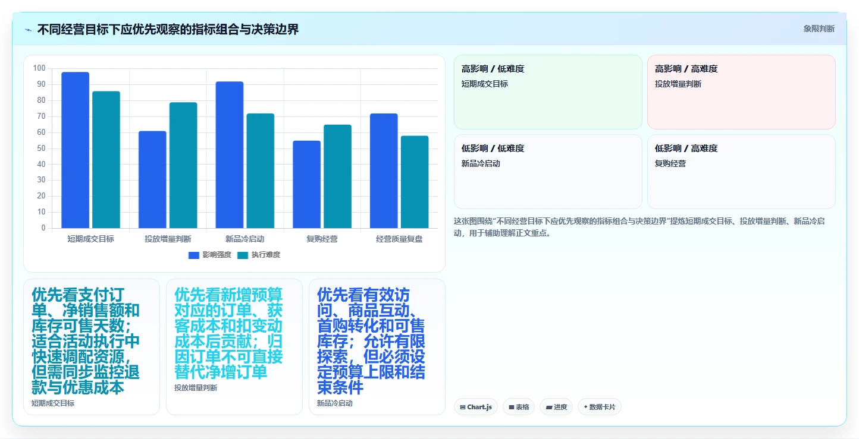Click the 经营质量复盘 x-axis label
The image size is (859, 439).
point(399,239)
